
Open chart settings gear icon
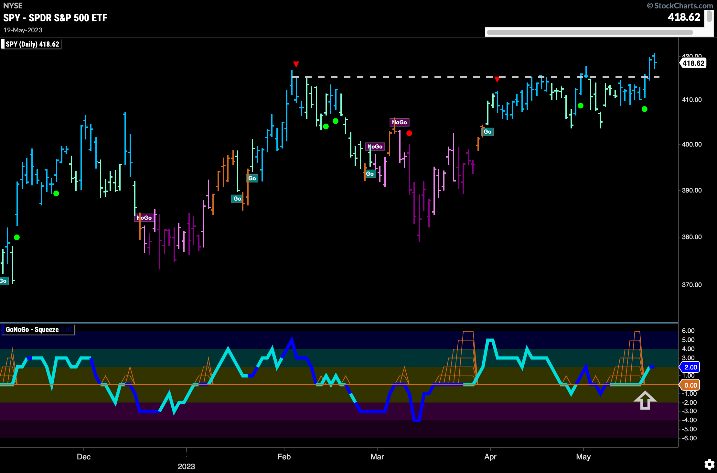click(x=709, y=465)
